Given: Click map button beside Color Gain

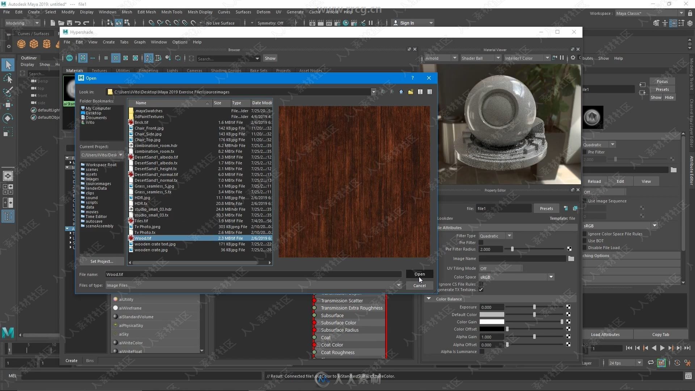Looking at the screenshot, I should [x=568, y=322].
